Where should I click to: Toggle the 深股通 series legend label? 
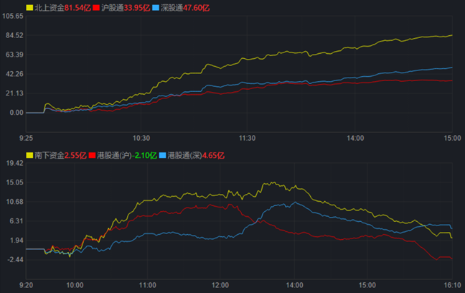click(x=171, y=7)
